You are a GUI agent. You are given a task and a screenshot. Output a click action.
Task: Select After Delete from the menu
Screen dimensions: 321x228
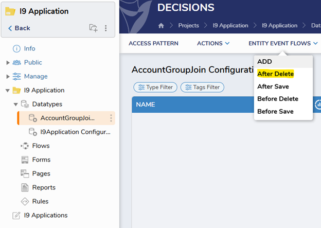[275, 74]
